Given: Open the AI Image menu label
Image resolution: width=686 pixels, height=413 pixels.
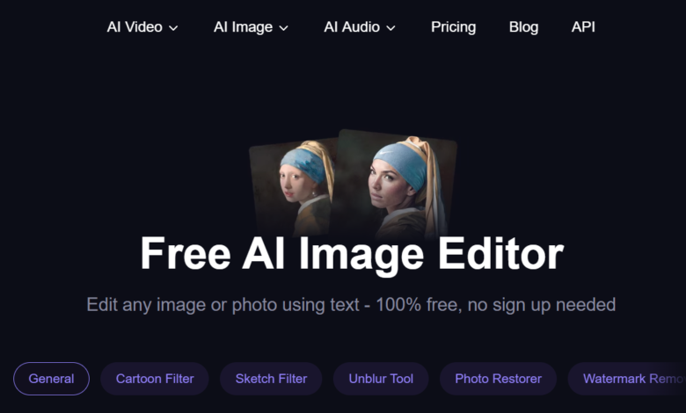Looking at the screenshot, I should click(243, 27).
